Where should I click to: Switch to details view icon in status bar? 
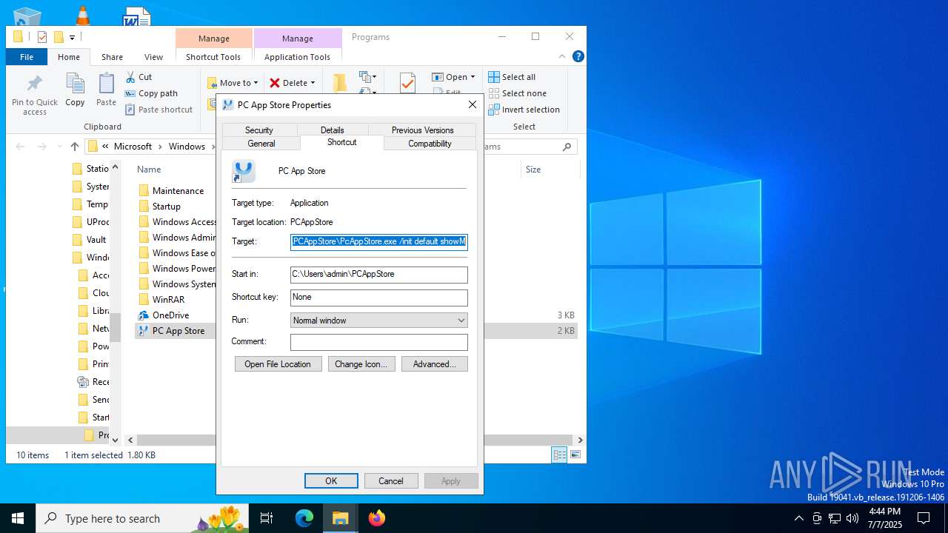click(560, 455)
